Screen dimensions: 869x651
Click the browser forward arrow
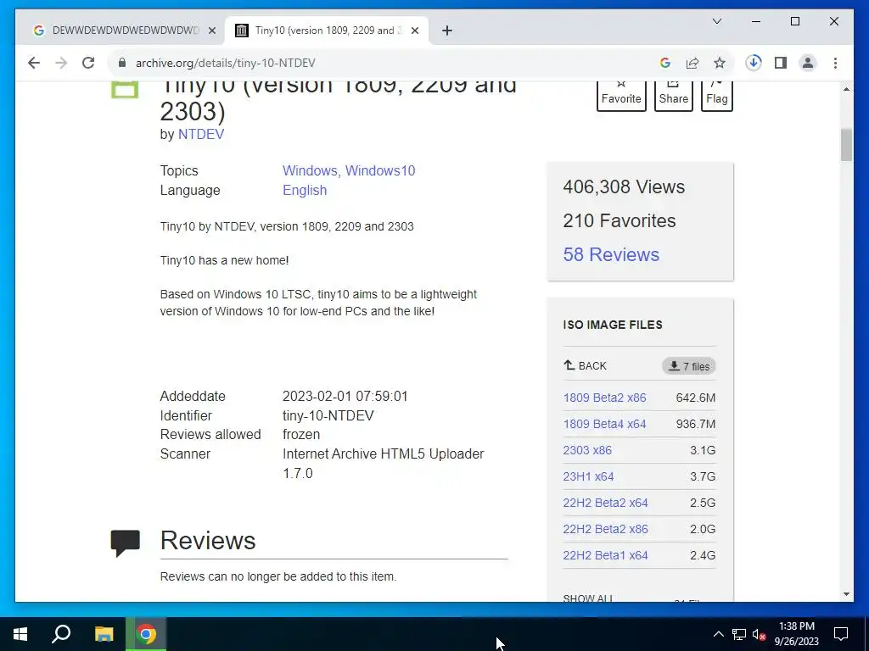pos(61,63)
